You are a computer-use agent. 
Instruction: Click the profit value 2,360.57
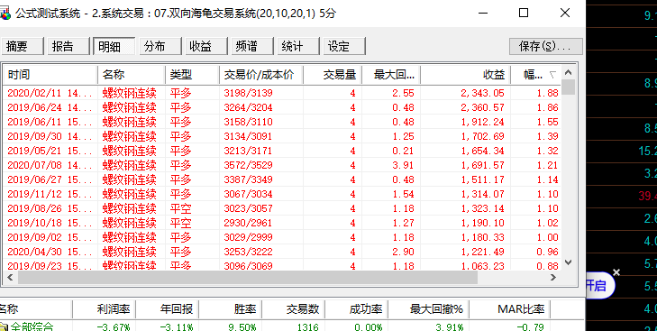[x=482, y=107]
